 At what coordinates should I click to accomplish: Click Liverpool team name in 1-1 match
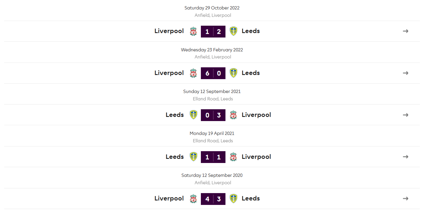[x=256, y=157]
